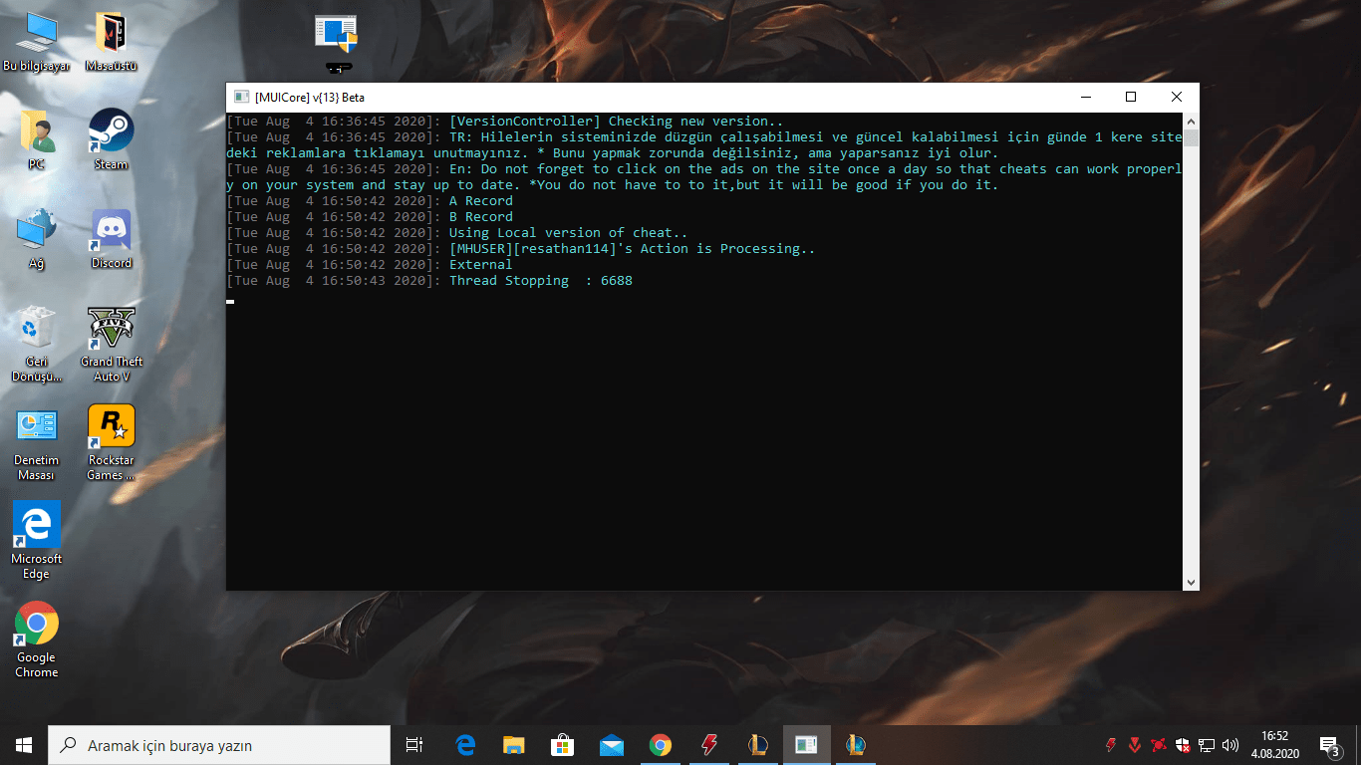Click the "A Record" console line
Image resolution: width=1361 pixels, height=765 pixels.
coord(481,201)
